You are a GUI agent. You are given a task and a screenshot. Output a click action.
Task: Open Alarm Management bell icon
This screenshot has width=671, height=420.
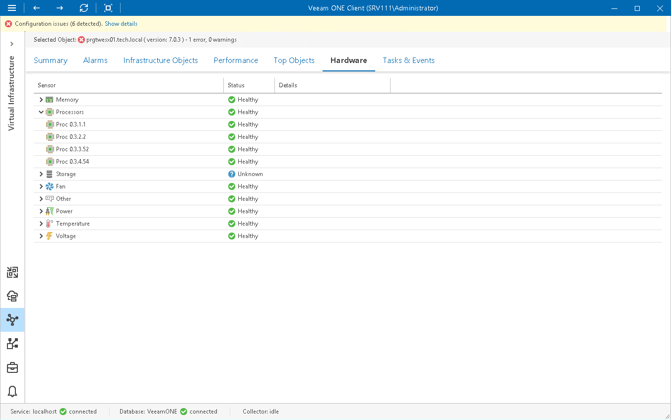click(x=12, y=391)
